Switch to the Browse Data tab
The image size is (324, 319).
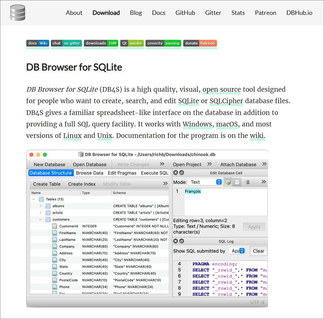coord(90,173)
